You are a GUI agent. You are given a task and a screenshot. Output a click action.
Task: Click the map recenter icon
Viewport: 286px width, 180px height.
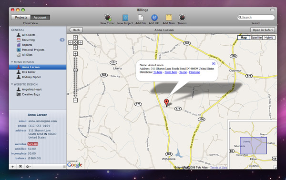[x=75, y=42]
